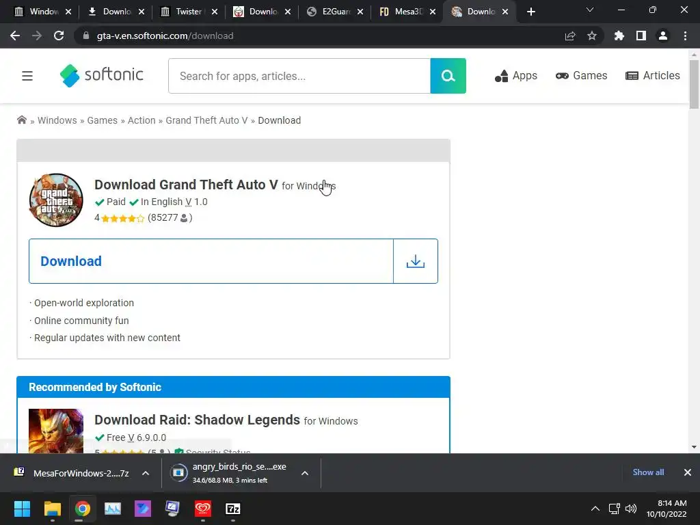Open Download Raid: Shadow Legends title
This screenshot has height=525, width=700.
click(x=198, y=420)
